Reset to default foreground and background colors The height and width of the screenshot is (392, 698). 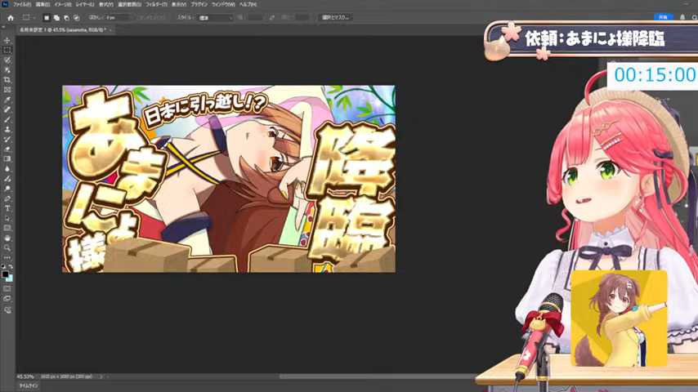(3, 266)
